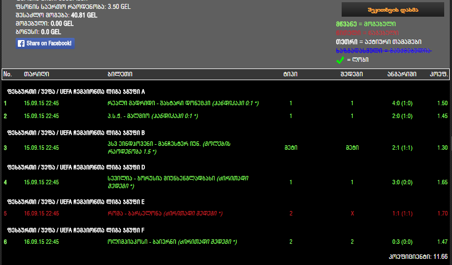452x265 pixels.
Task: Click the 16.09.15 22:45 date in row 6
Action: (x=41, y=242)
